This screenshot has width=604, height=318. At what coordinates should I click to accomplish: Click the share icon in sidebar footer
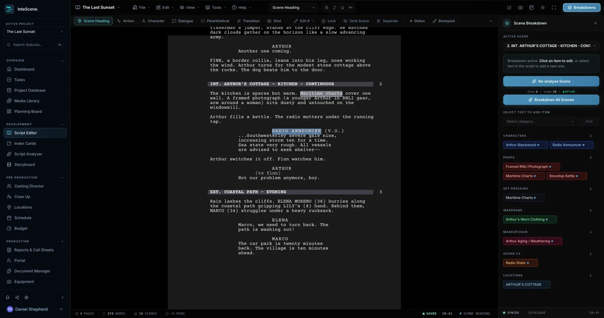click(x=17, y=297)
